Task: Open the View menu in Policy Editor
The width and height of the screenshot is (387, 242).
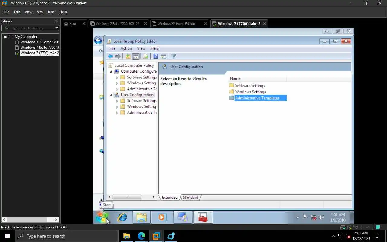Action: (x=141, y=48)
